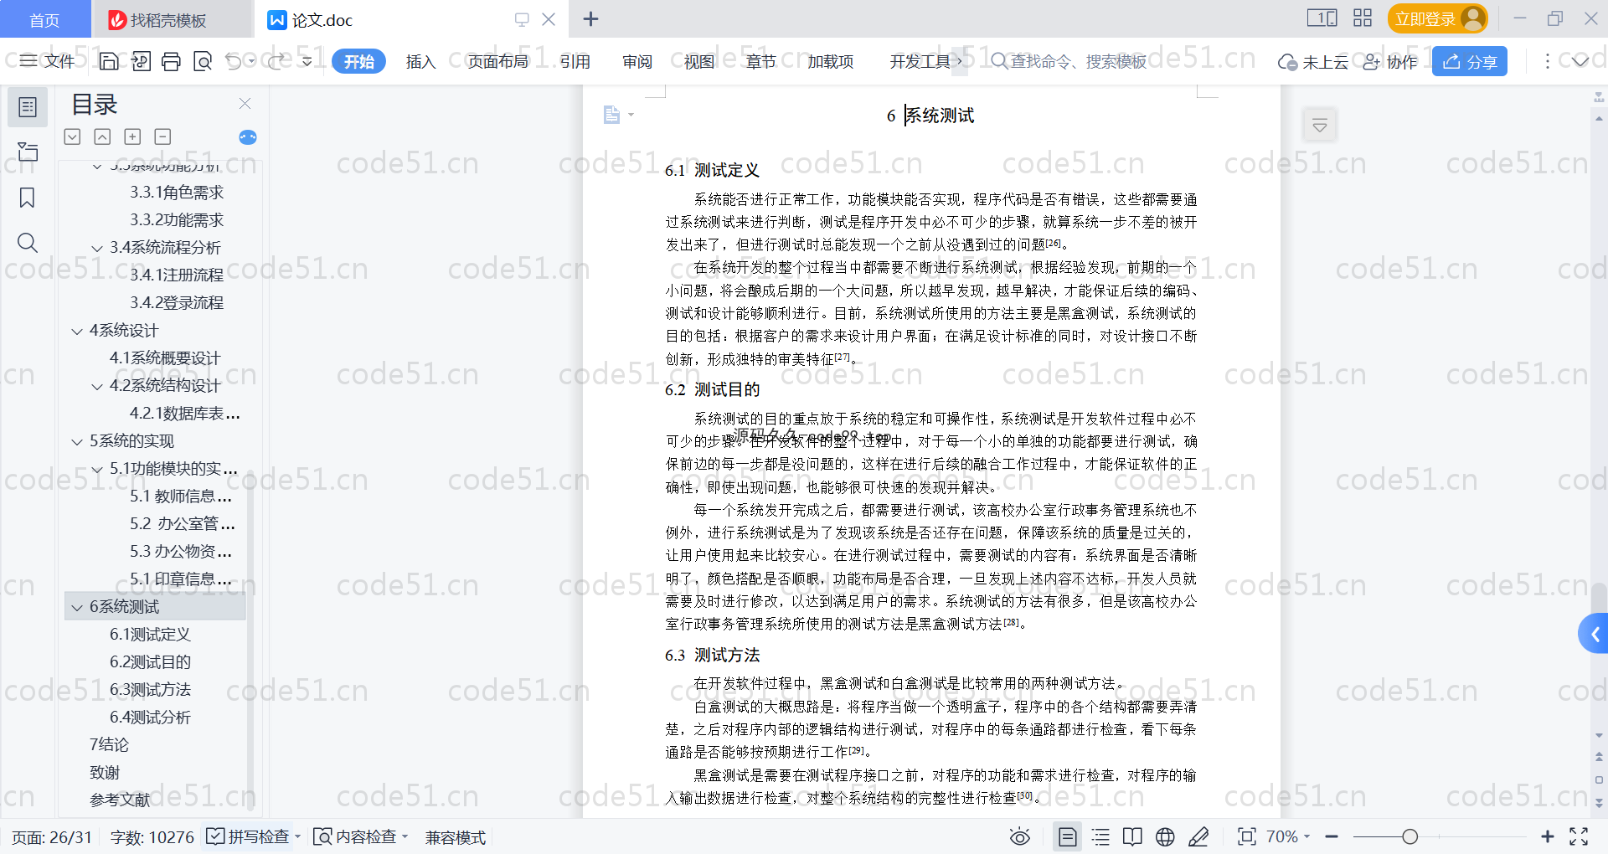Open the 页面布局 ribbon tab
Screen dimensions: 1608x854
(497, 61)
